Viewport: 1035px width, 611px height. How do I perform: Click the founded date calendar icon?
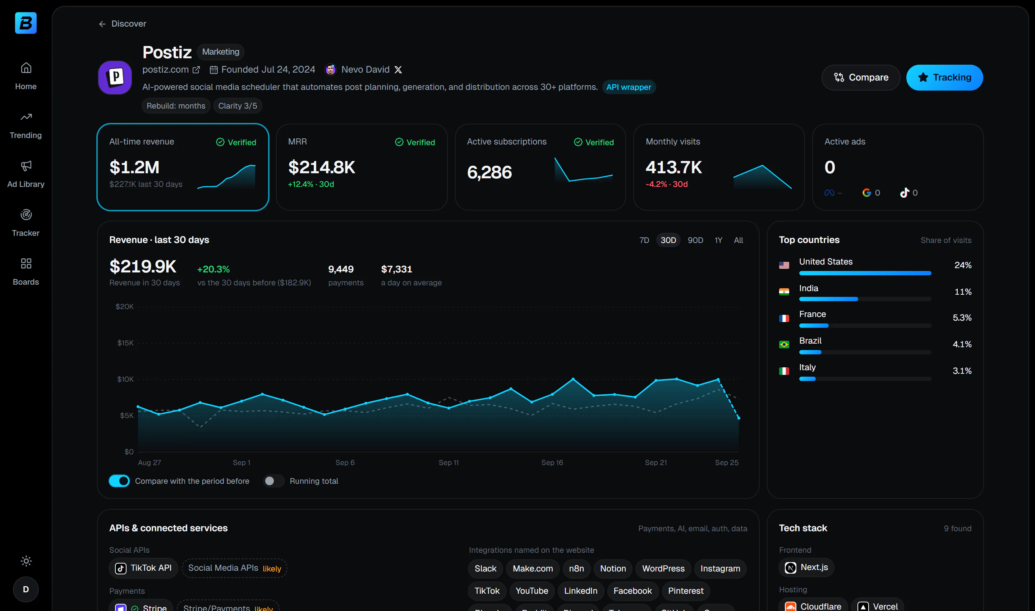click(214, 70)
